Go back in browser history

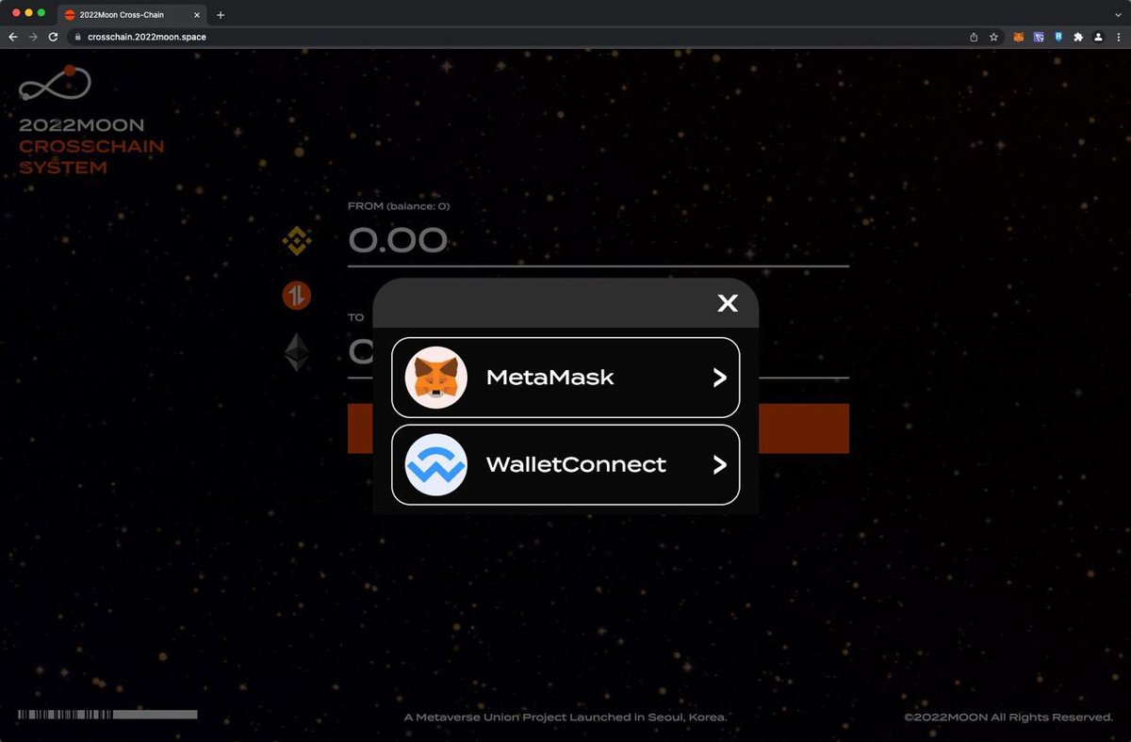13,37
